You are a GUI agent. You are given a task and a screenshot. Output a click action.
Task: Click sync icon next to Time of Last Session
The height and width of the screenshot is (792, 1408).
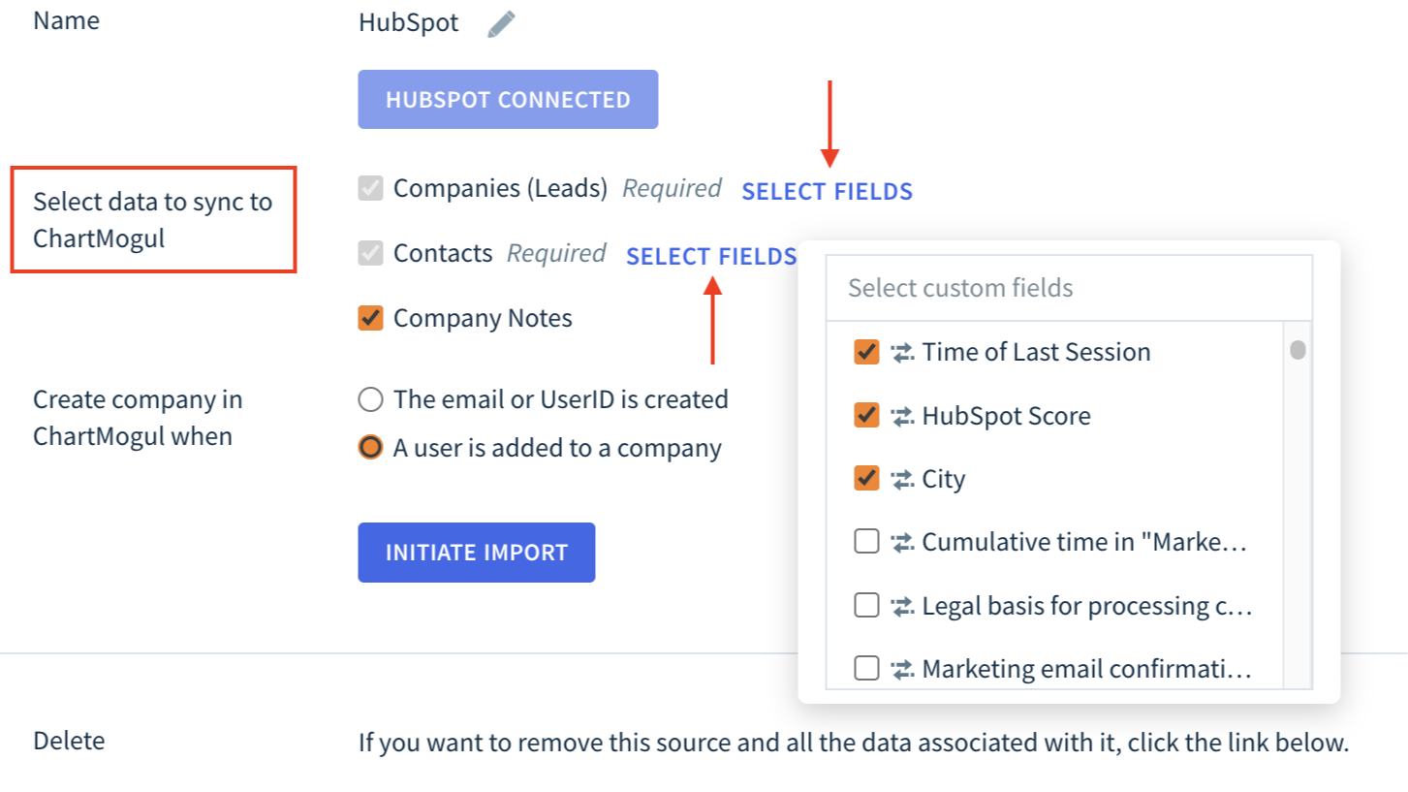click(903, 353)
